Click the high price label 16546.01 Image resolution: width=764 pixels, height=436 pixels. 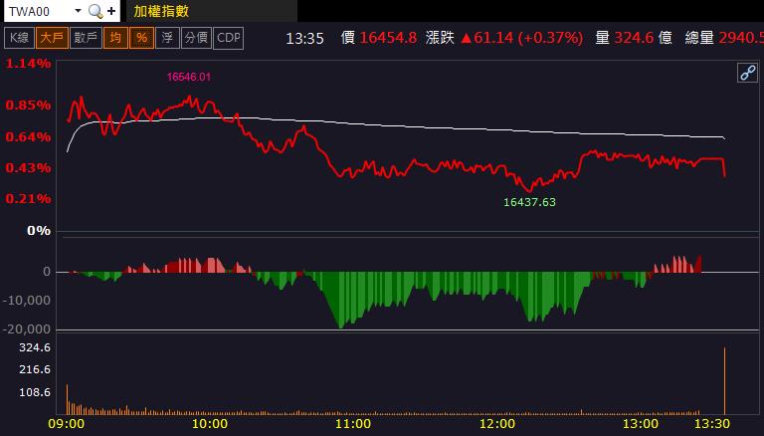tap(189, 77)
